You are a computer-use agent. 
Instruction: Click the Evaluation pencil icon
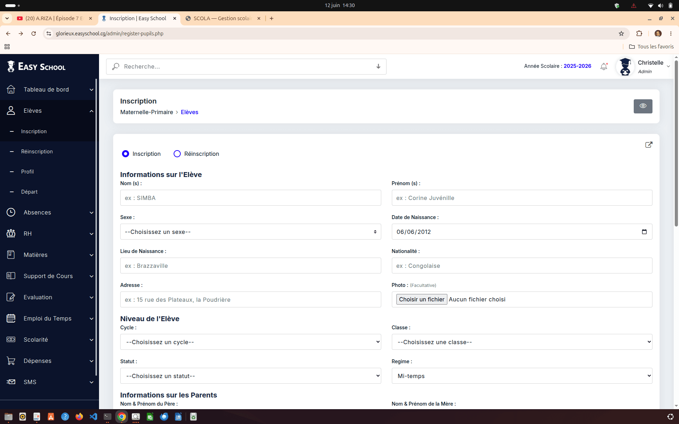click(x=11, y=297)
